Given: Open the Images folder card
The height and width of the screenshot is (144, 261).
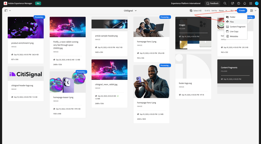Looking at the screenshot, I should [x=193, y=33].
